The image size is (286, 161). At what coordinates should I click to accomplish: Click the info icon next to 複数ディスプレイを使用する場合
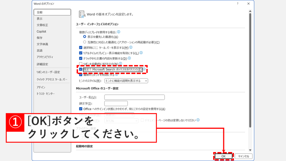click(x=118, y=31)
